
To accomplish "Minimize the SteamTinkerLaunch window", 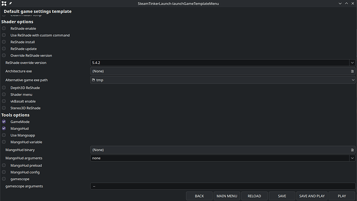I will [x=340, y=4].
